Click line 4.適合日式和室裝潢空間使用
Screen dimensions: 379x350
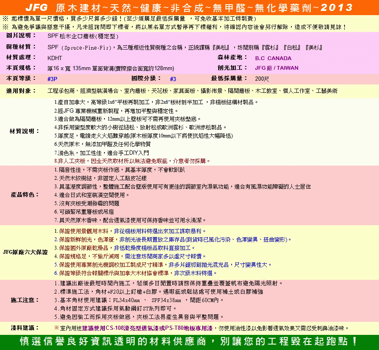click(92, 195)
